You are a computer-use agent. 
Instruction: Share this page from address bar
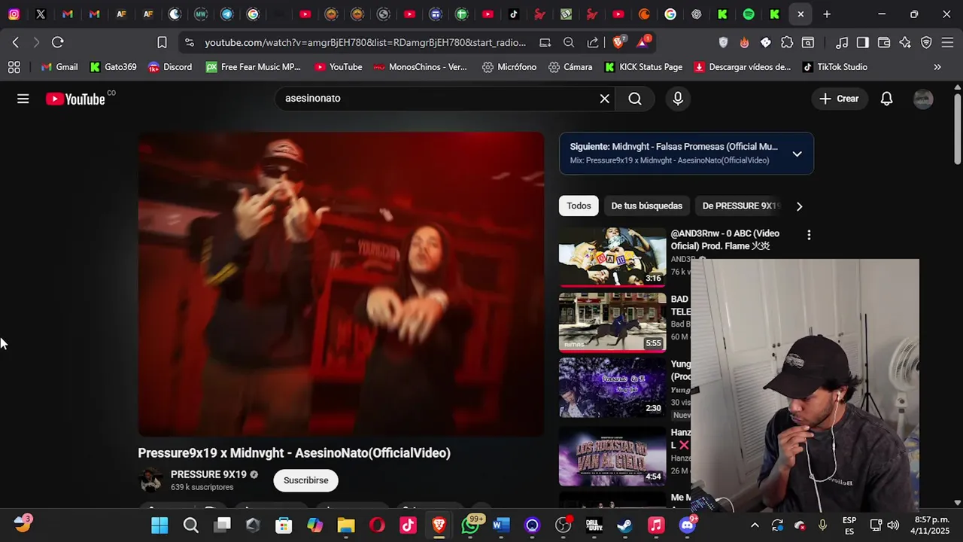point(593,43)
